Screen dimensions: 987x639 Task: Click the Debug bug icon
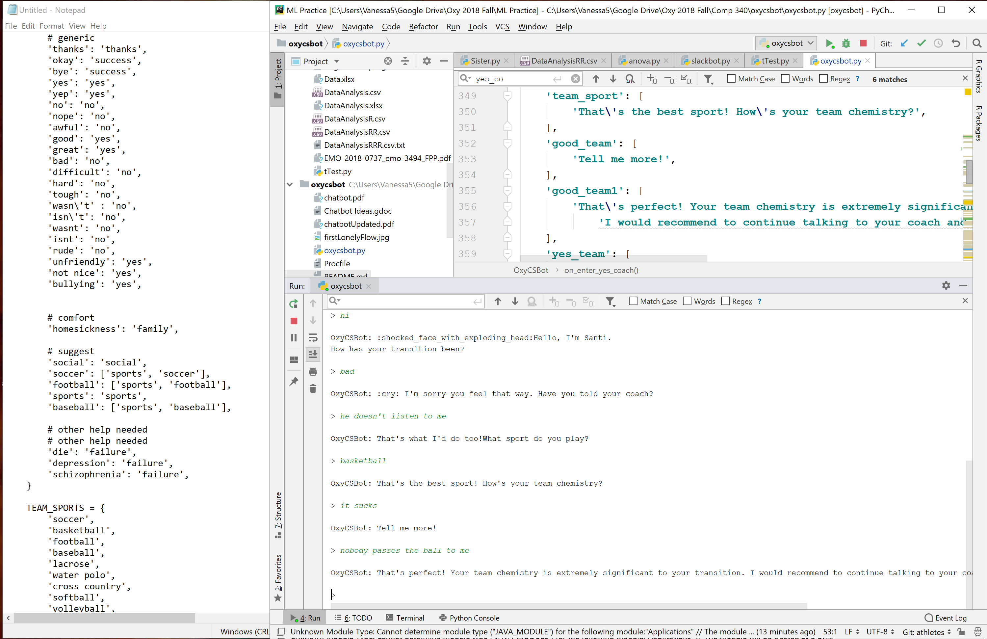tap(846, 43)
